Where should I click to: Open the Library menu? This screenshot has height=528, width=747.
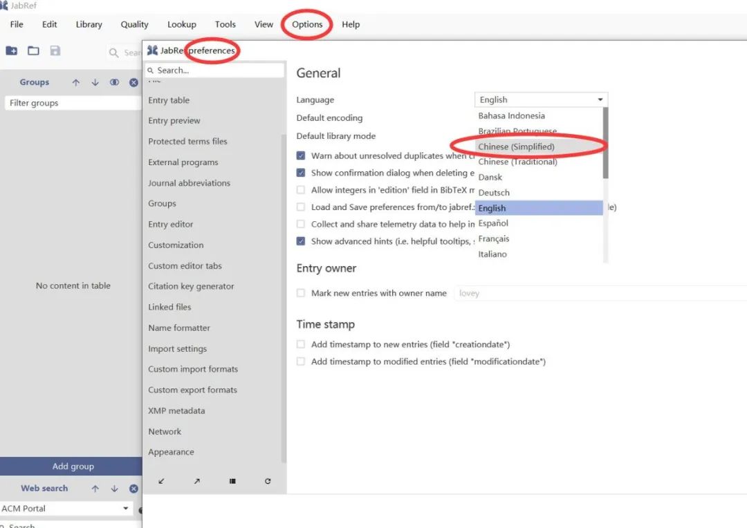89,24
